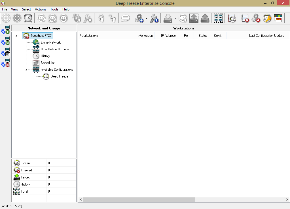The image size is (290, 209).
Task: Click the horizontal scrollbar in Workstations pane
Action: click(139, 199)
